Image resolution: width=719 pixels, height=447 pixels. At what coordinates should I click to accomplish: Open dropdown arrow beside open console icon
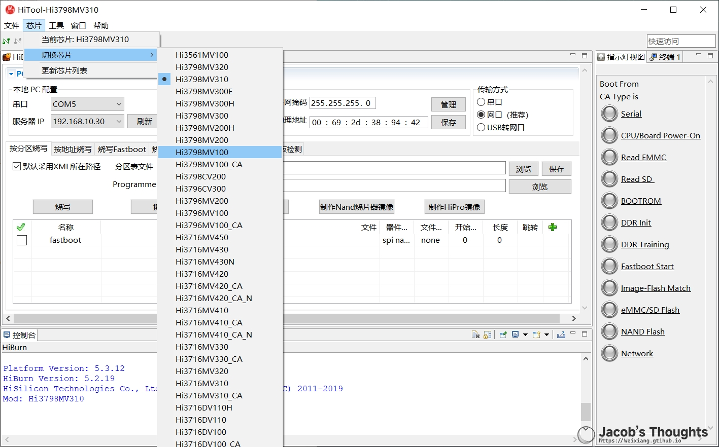(x=546, y=334)
